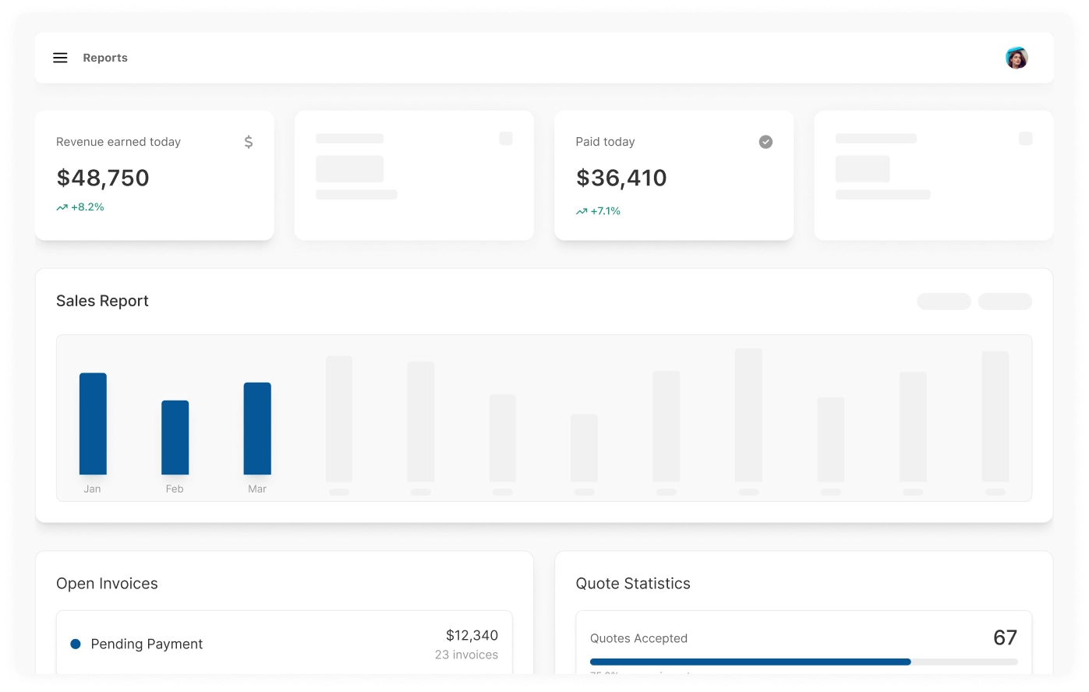Image resolution: width=1089 pixels, height=692 pixels.
Task: Click the trend arrow beside +7.1%
Action: (582, 211)
